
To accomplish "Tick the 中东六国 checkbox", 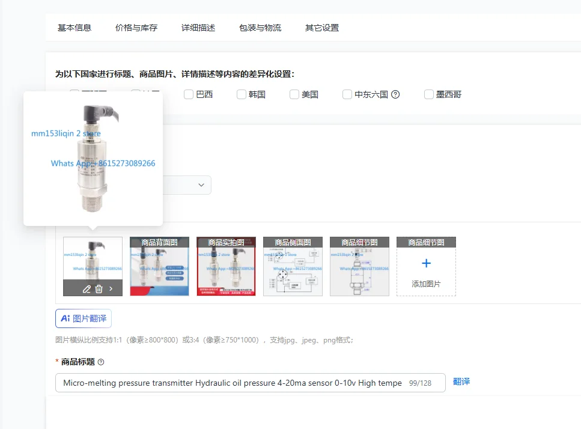I will coord(347,94).
